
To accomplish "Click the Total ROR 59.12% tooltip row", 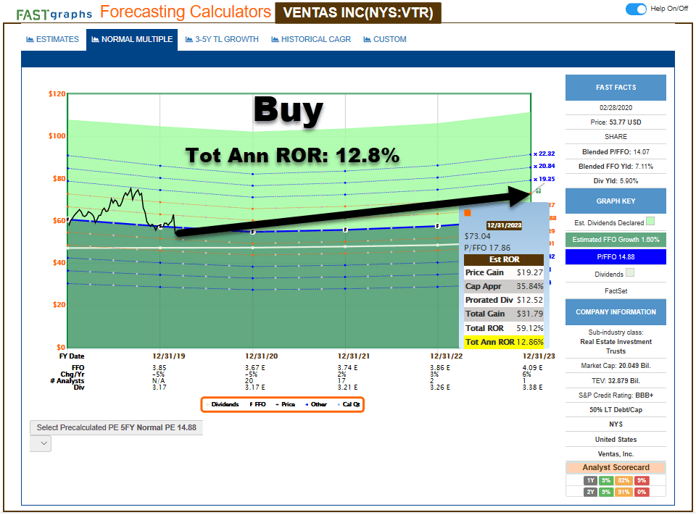I will (504, 328).
